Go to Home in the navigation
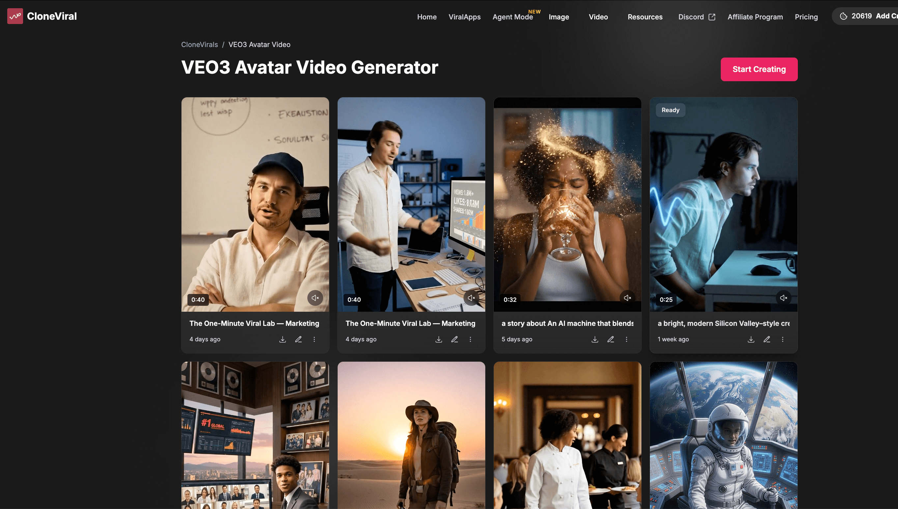This screenshot has height=509, width=898. 427,17
